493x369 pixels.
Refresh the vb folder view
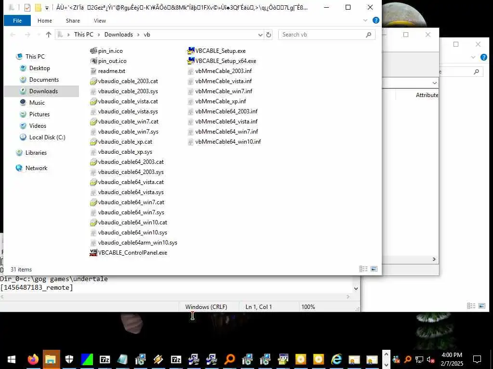tap(269, 35)
